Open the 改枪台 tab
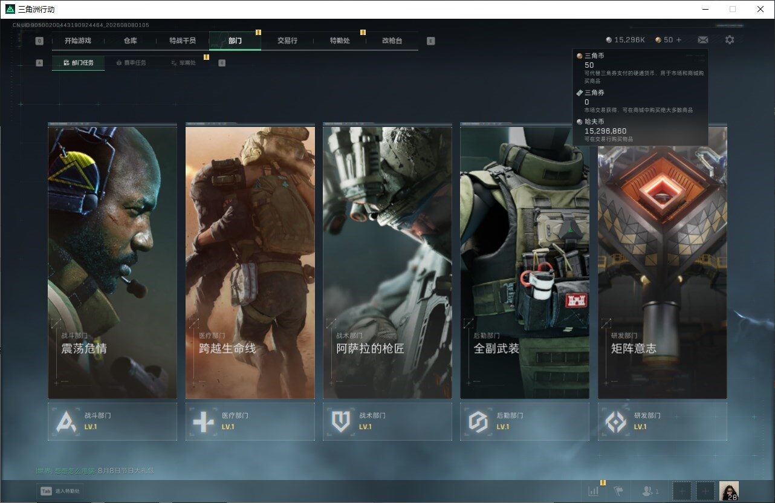775x503 pixels. pyautogui.click(x=392, y=41)
